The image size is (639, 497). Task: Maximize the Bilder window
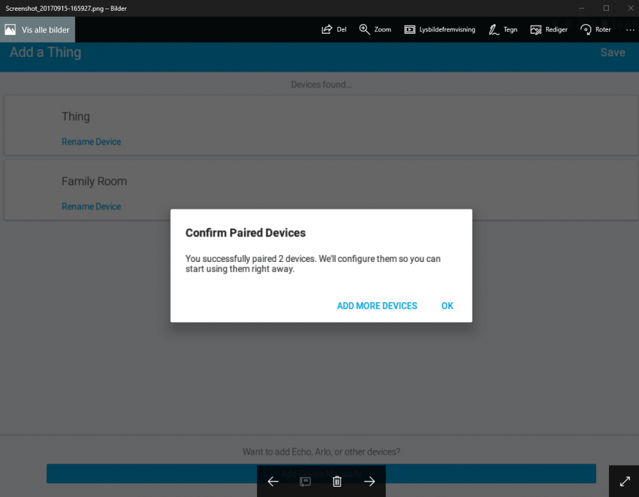click(x=606, y=8)
